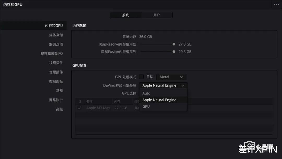Open the 高级 settings page
The height and width of the screenshot is (159, 282).
click(x=59, y=109)
